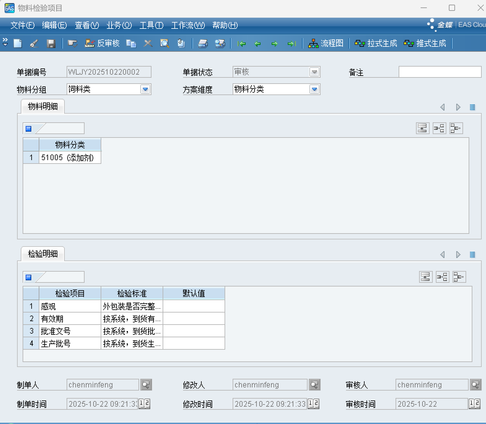Click the 反审核 toolbar button
The height and width of the screenshot is (424, 486).
tap(102, 43)
